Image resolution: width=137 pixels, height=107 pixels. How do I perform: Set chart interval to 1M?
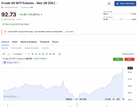[x=54, y=54]
